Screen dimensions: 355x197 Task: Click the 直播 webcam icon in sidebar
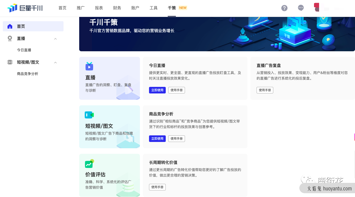[x=10, y=38]
